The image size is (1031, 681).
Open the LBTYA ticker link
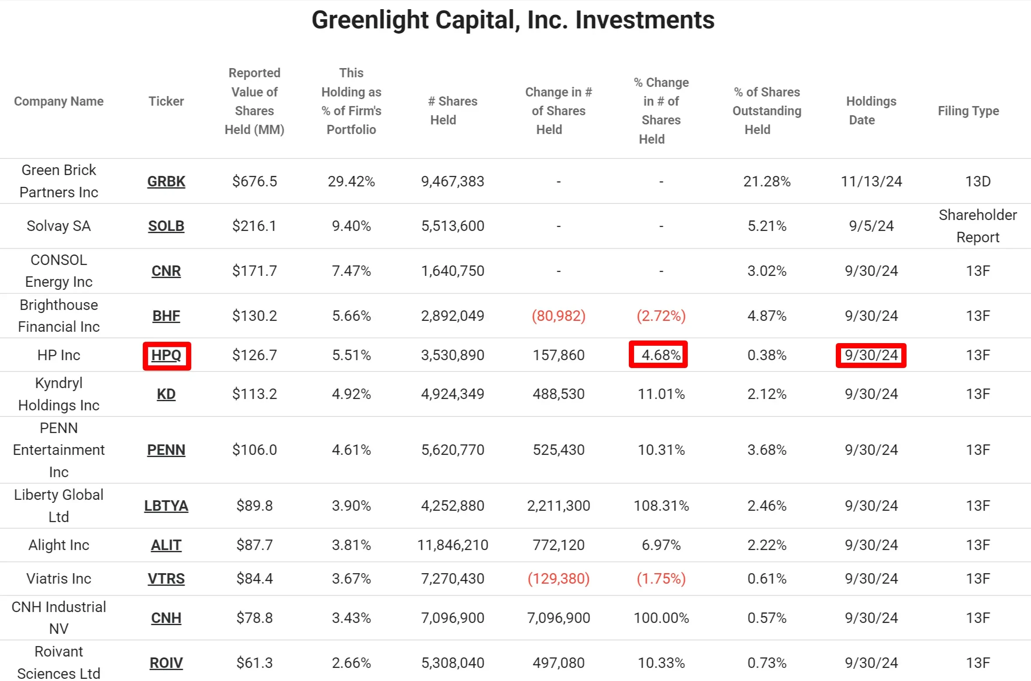coord(166,506)
